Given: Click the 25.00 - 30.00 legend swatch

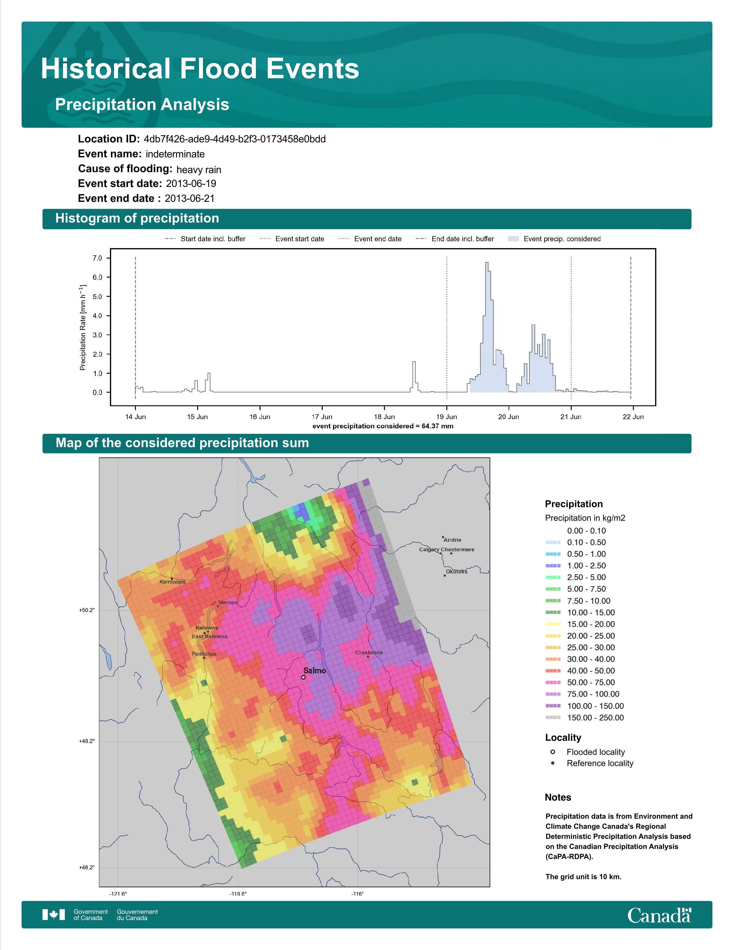Looking at the screenshot, I should 553,647.
